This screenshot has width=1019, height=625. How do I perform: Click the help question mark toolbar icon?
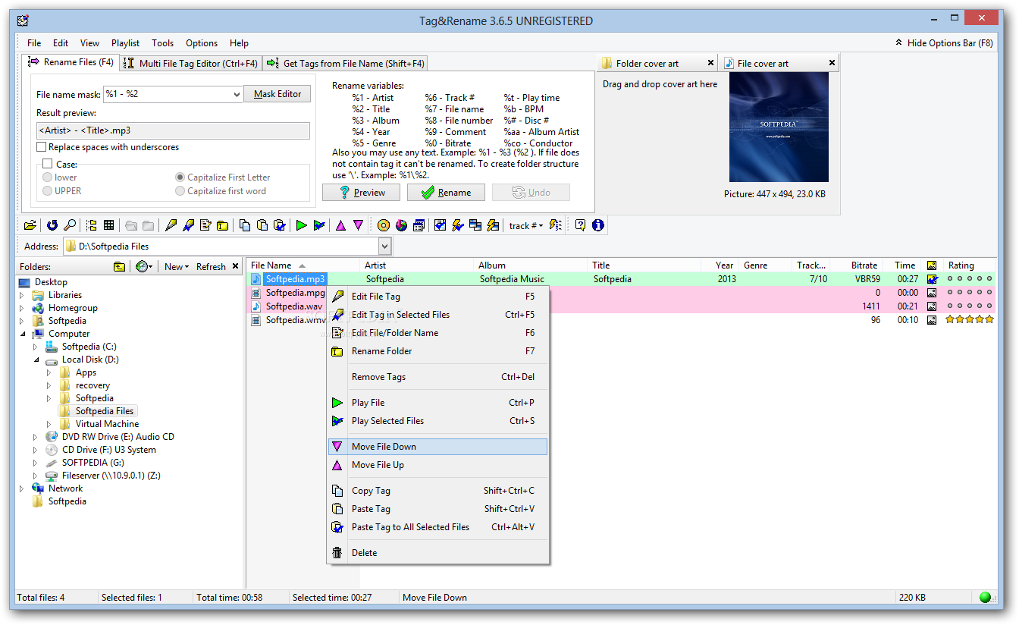coord(580,225)
